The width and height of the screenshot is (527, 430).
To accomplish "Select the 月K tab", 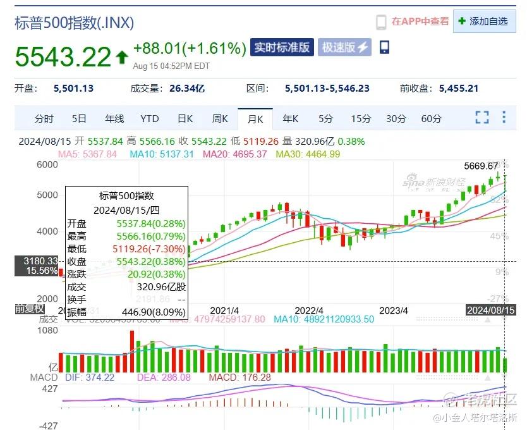I will 255,119.
